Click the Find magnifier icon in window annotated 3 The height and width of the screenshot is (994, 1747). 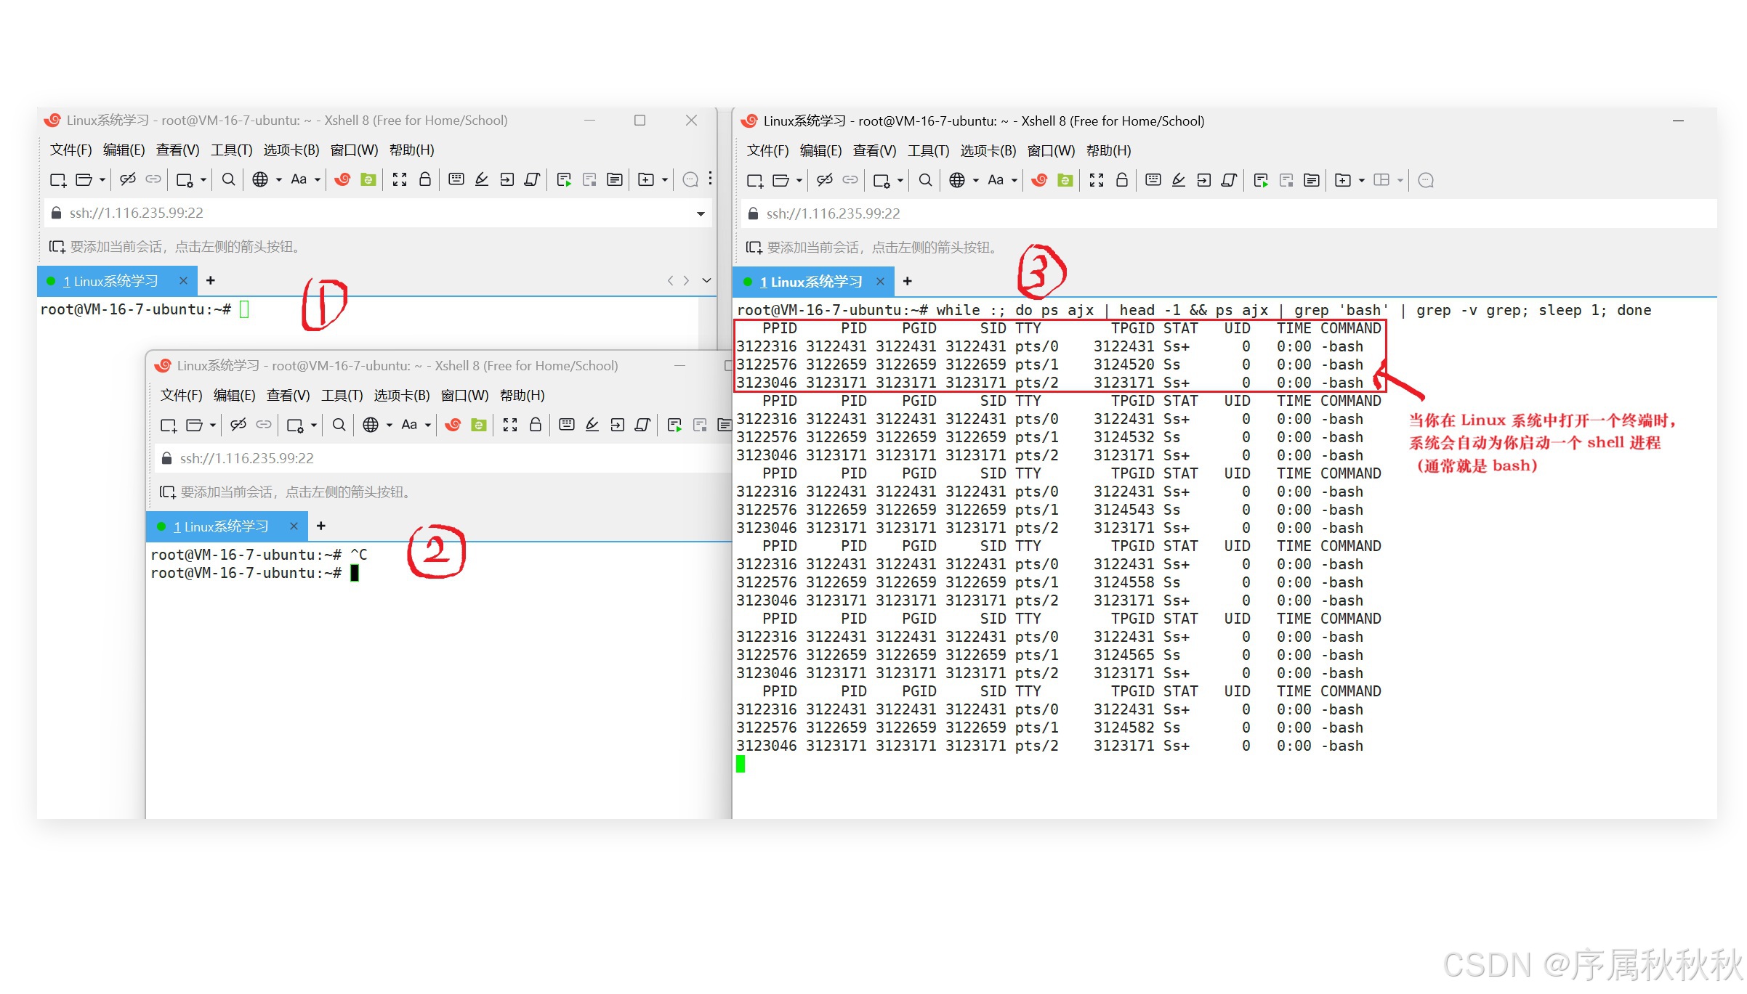[925, 181]
